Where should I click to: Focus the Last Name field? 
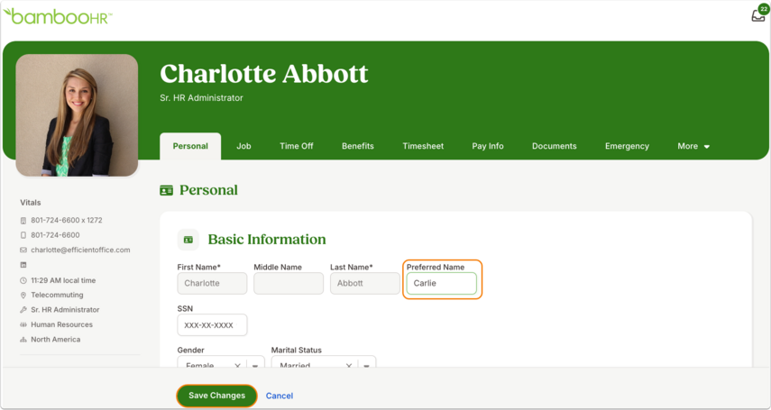pyautogui.click(x=365, y=283)
